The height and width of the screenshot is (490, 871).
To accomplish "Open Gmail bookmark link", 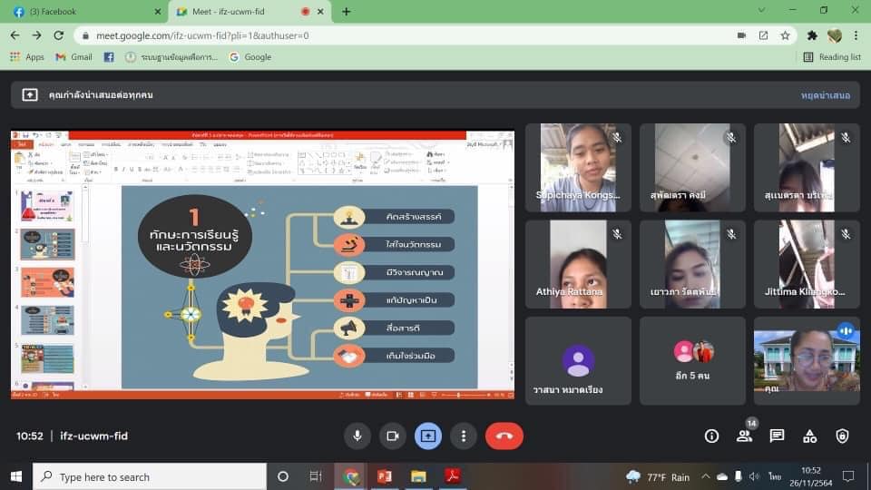I will (73, 56).
